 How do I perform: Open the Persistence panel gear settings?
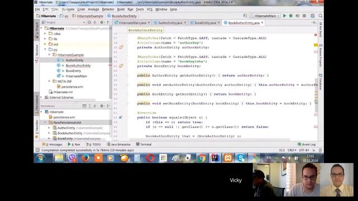tap(102, 106)
